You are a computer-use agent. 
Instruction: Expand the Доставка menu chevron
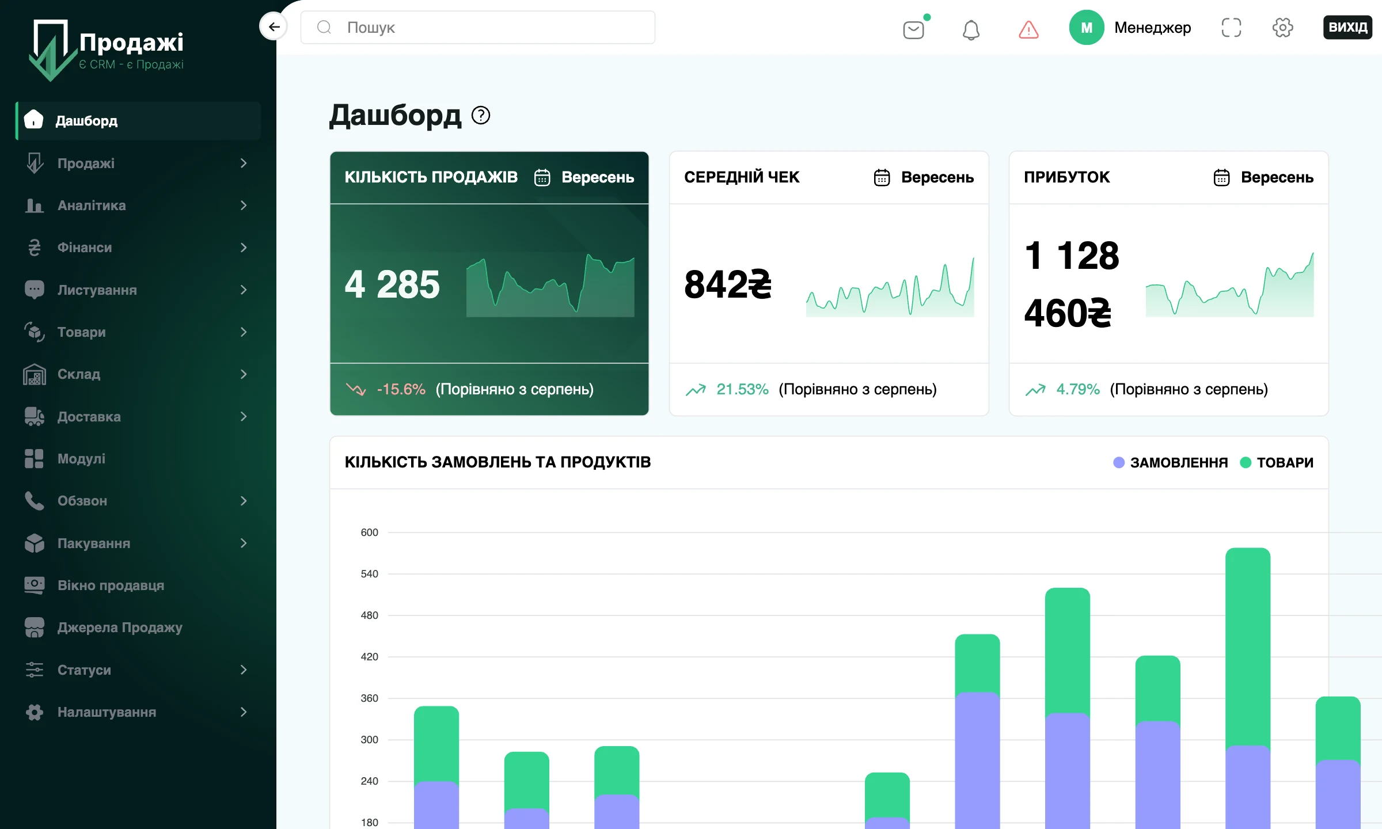[x=244, y=416]
